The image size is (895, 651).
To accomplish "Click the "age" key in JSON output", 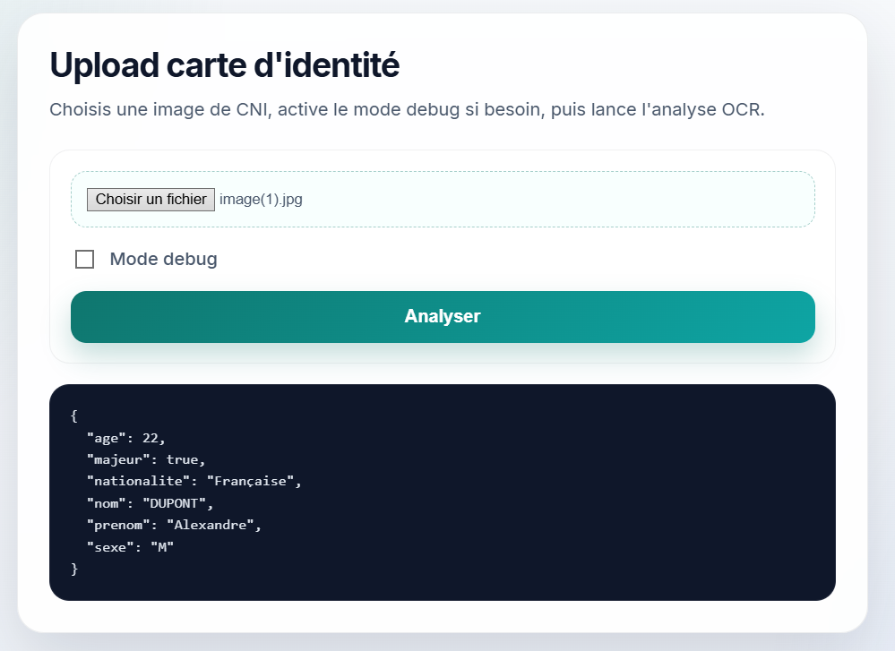I will pos(106,438).
